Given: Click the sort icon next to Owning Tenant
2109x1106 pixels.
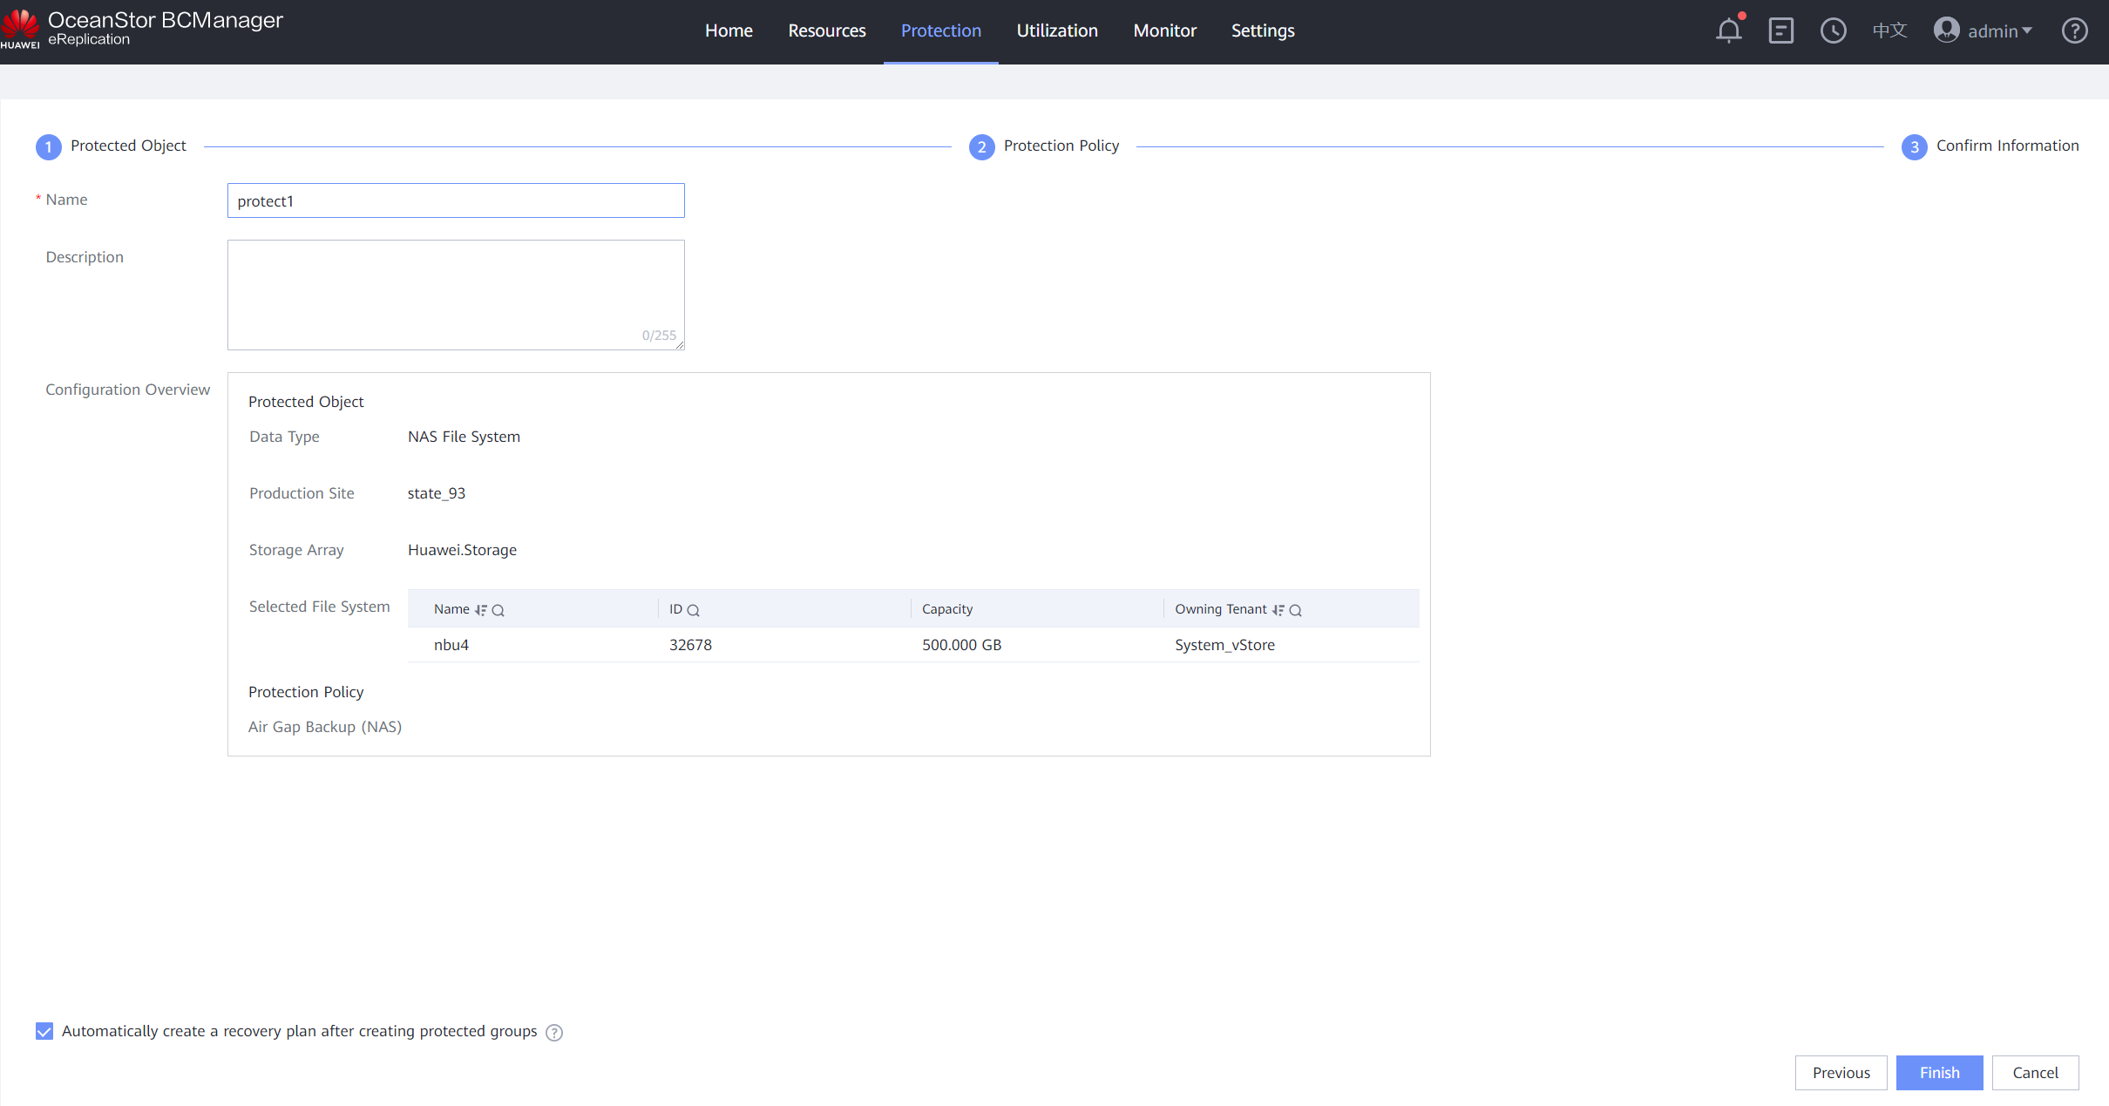Looking at the screenshot, I should click(x=1278, y=610).
